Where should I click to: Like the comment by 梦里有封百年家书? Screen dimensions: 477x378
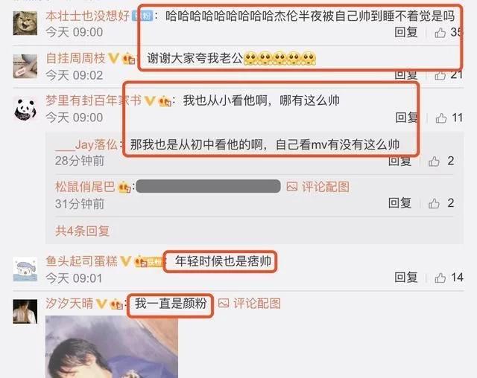(x=440, y=118)
